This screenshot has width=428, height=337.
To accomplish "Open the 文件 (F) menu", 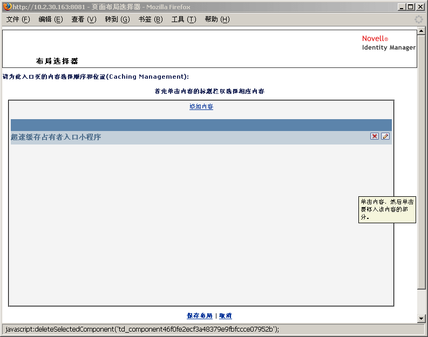I will click(18, 19).
